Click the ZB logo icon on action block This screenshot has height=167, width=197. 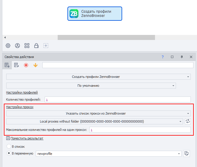click(74, 14)
